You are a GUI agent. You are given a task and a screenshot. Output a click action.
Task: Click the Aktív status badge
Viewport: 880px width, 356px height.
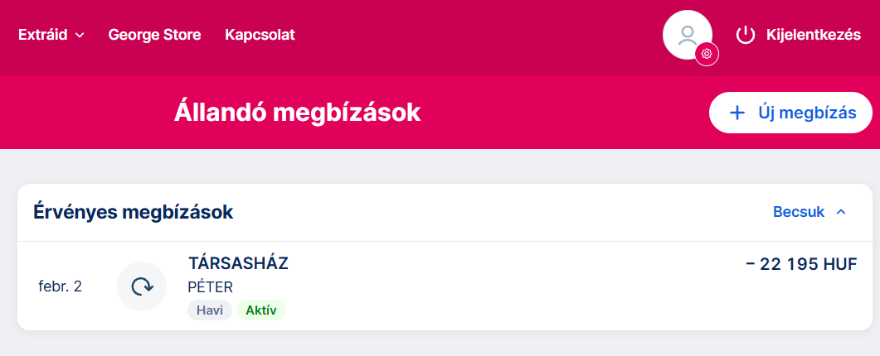tap(260, 310)
